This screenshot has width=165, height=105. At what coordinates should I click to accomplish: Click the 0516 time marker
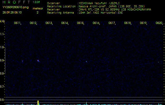pos(96,23)
